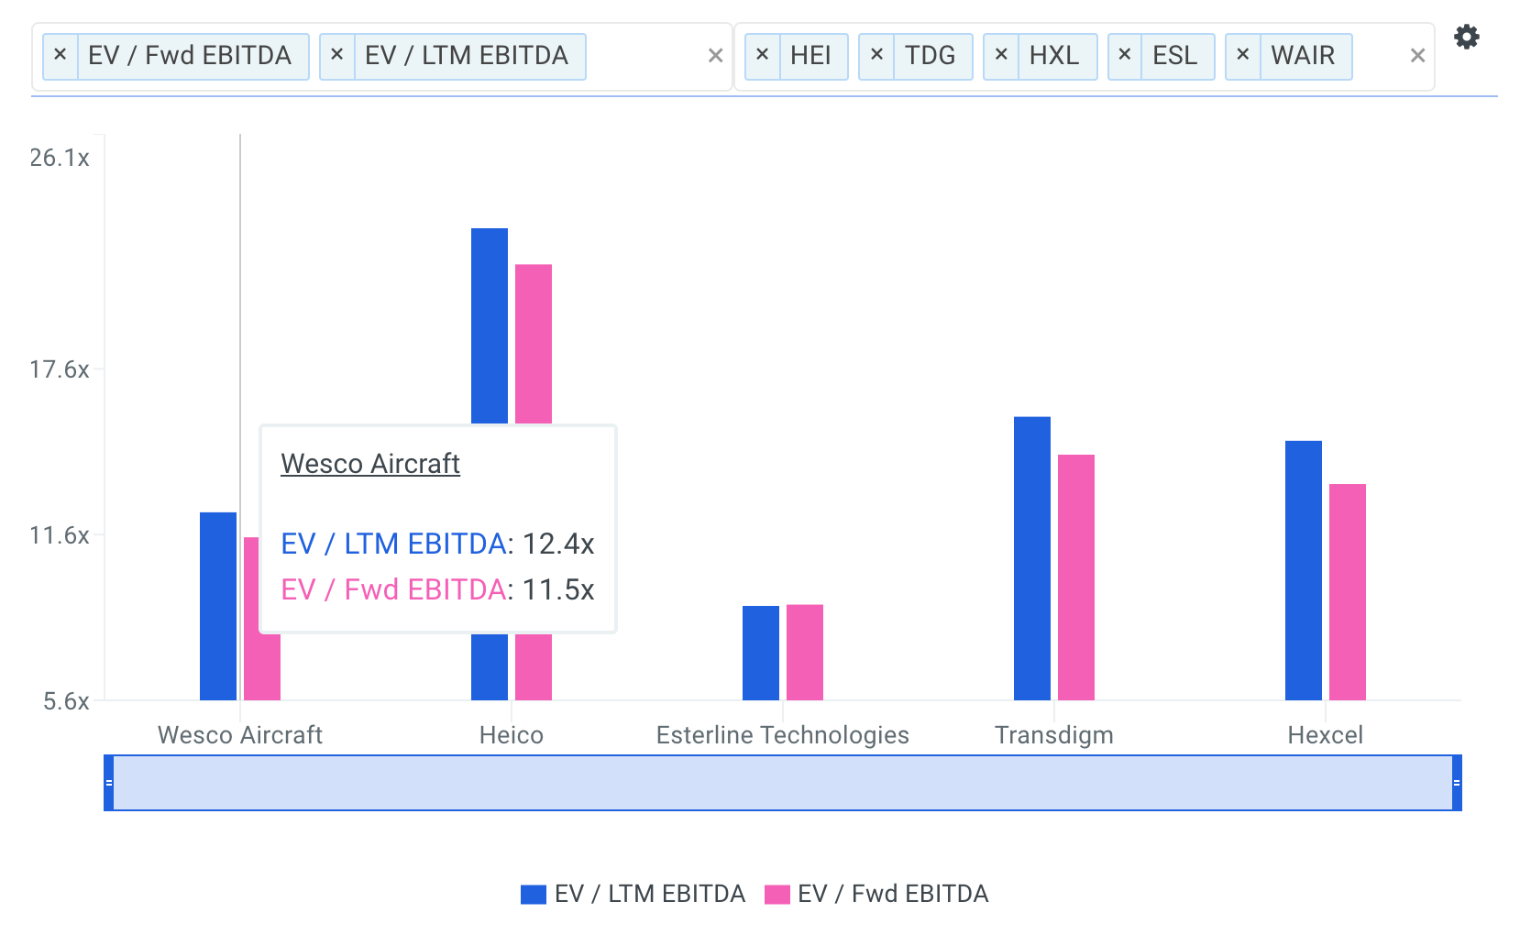Select Heico pink Fwd EBITDA bar

[x=534, y=344]
